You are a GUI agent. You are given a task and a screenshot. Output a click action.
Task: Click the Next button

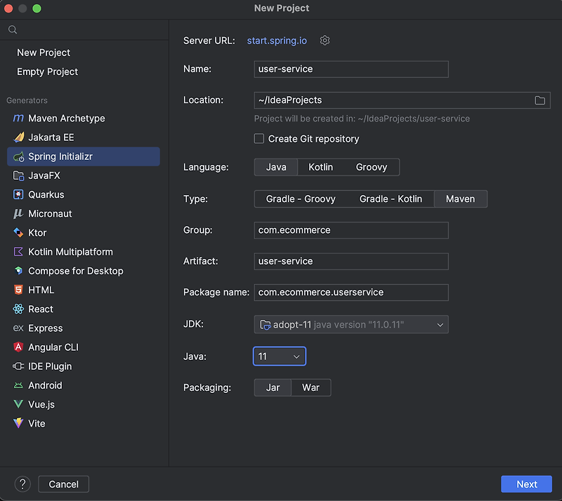click(526, 484)
